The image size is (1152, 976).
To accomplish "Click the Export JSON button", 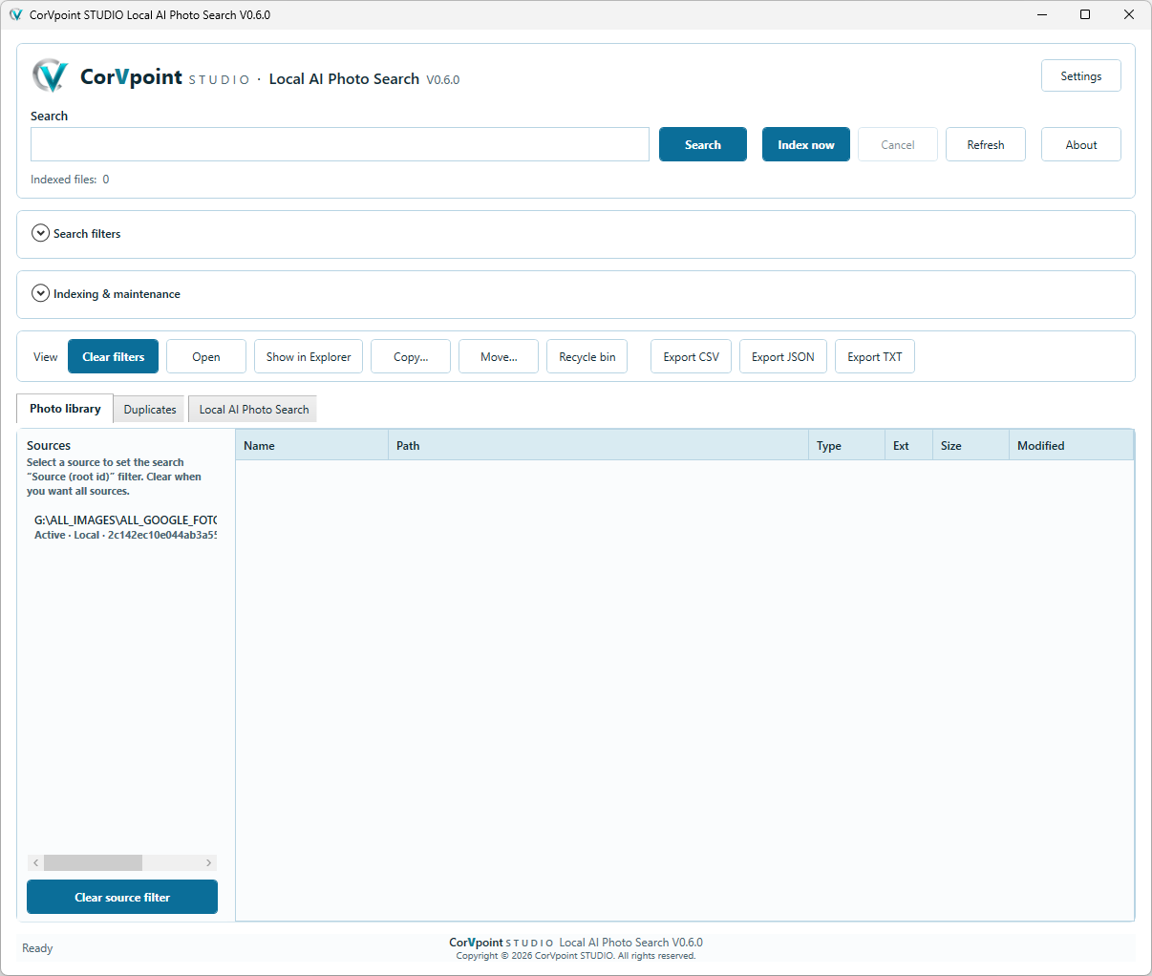I will click(x=782, y=356).
